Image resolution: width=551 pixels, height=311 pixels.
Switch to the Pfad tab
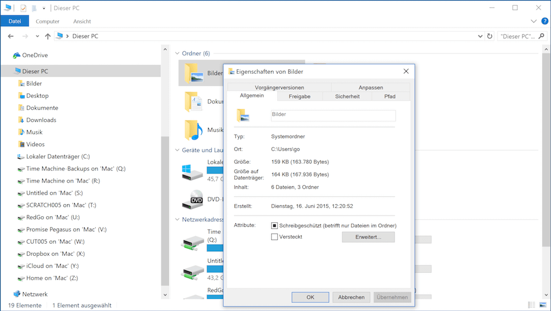tap(390, 96)
